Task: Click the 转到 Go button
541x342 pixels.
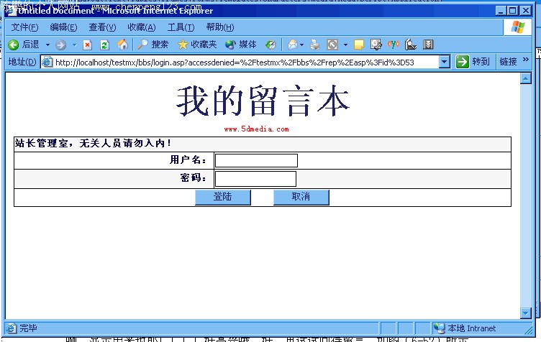Action: tap(473, 62)
